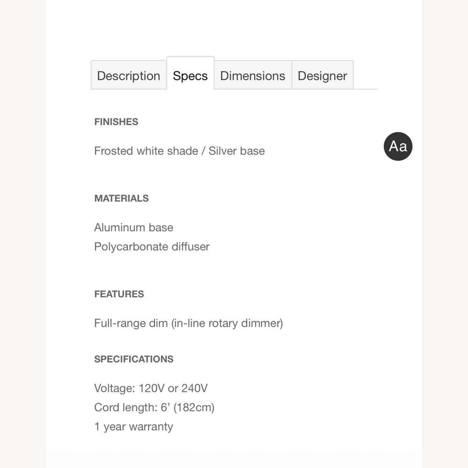The width and height of the screenshot is (468, 468).
Task: Click the 'Silver base' finish text
Action: point(236,151)
